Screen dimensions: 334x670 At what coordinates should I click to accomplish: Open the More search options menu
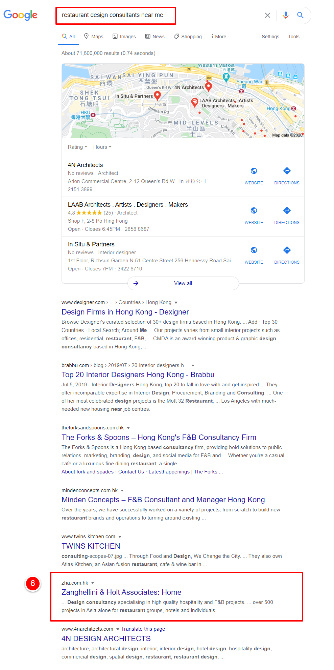218,37
